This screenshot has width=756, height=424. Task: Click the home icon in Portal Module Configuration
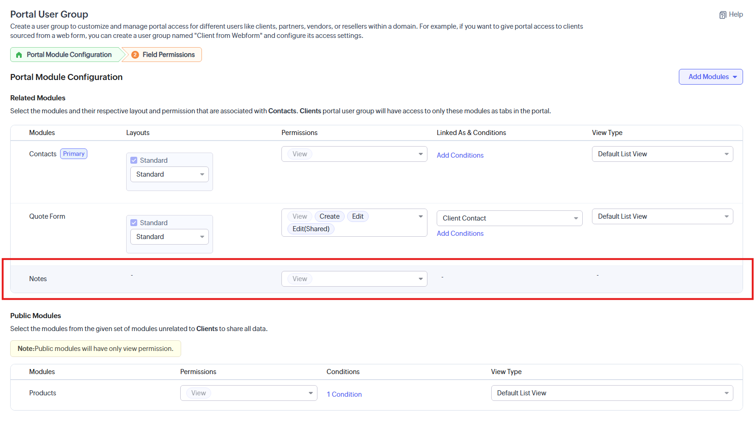coord(19,55)
